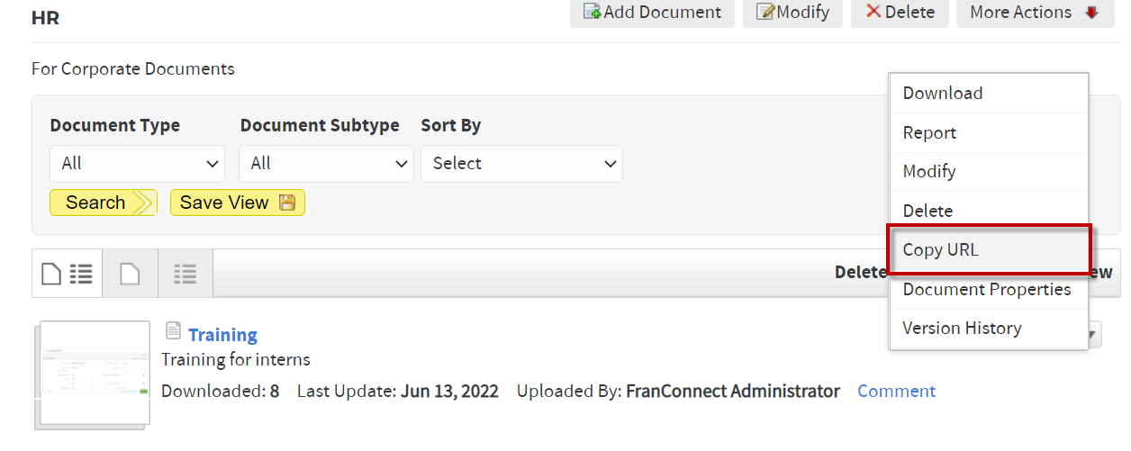Expand the Document Type dropdown
The width and height of the screenshot is (1131, 451).
pyautogui.click(x=138, y=164)
